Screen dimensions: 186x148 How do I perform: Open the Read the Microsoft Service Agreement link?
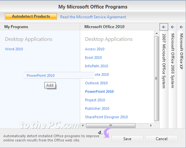pyautogui.click(x=93, y=17)
